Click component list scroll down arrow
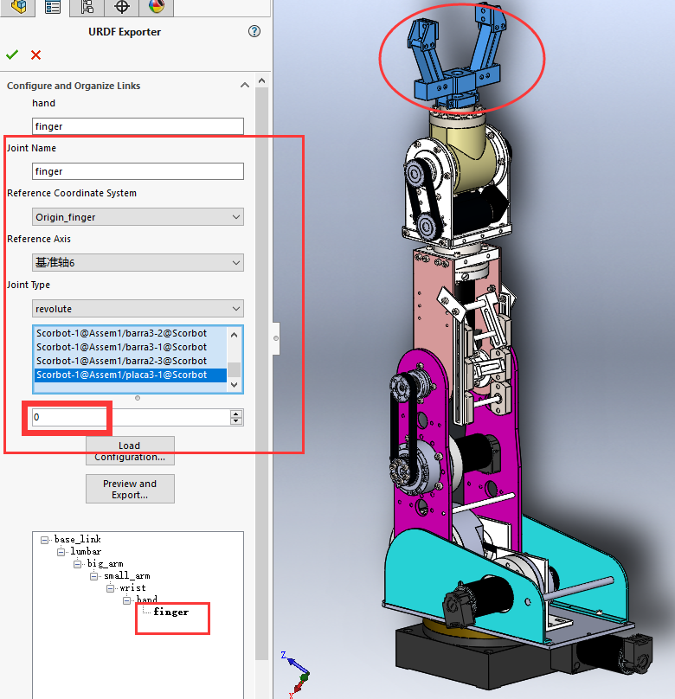This screenshot has width=675, height=699. pos(235,384)
